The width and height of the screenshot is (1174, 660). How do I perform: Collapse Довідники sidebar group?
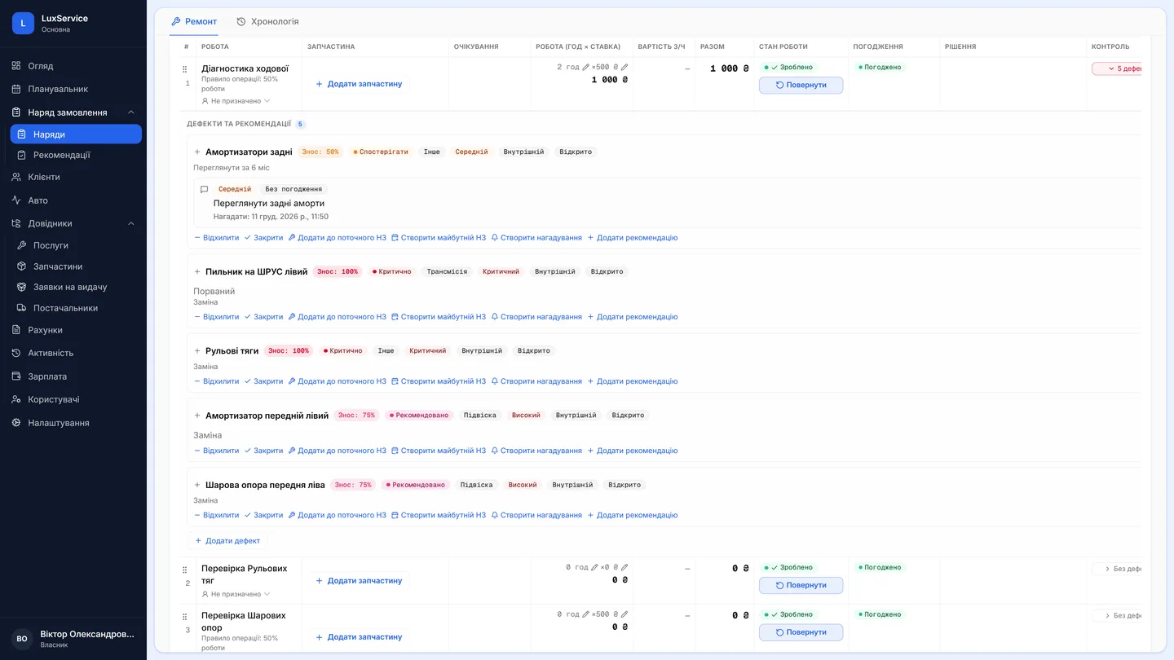pos(131,223)
